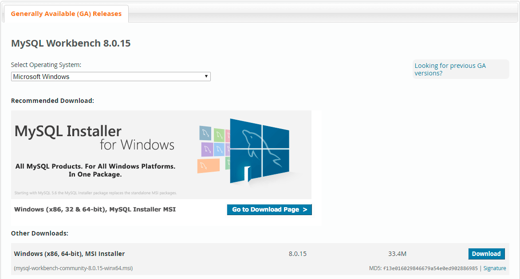520x279 pixels.
Task: Click the light-blue dolphin tile in middle row
Action: pos(219,149)
